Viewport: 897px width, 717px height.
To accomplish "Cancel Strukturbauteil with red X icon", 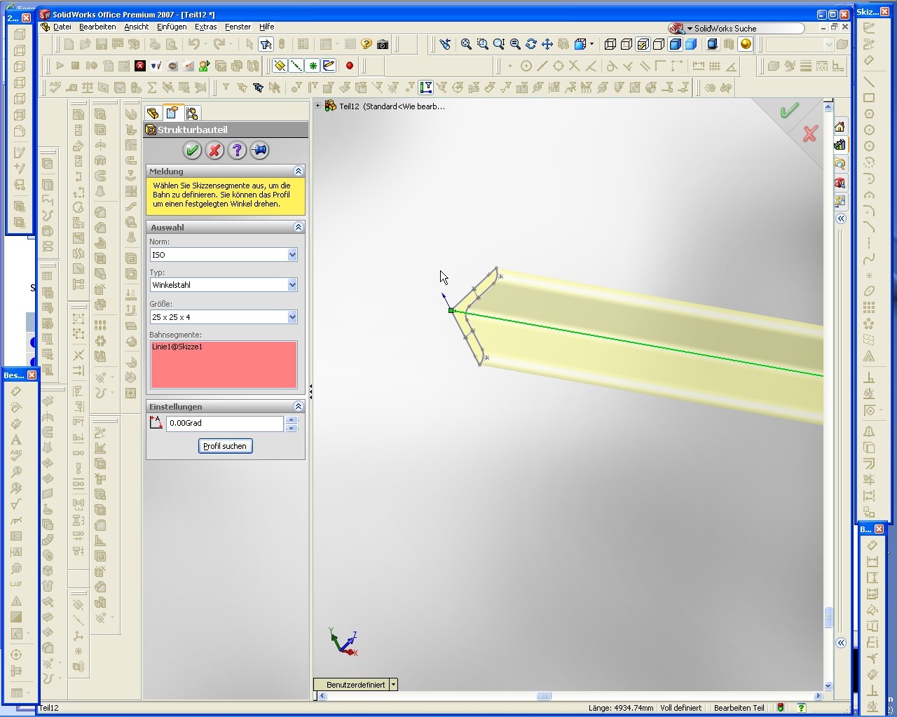I will [x=214, y=151].
